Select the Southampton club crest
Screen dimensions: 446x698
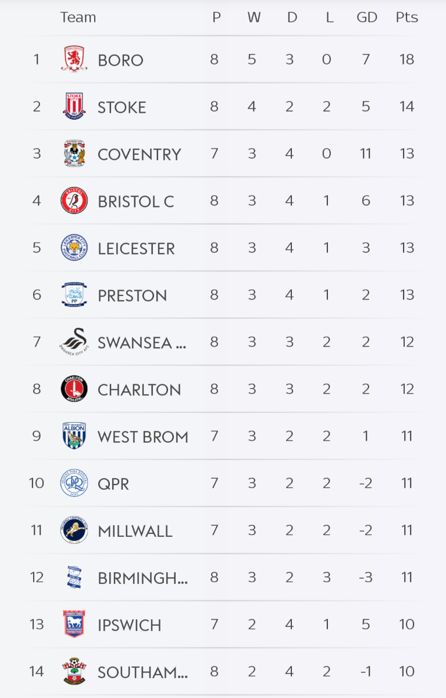pyautogui.click(x=74, y=672)
